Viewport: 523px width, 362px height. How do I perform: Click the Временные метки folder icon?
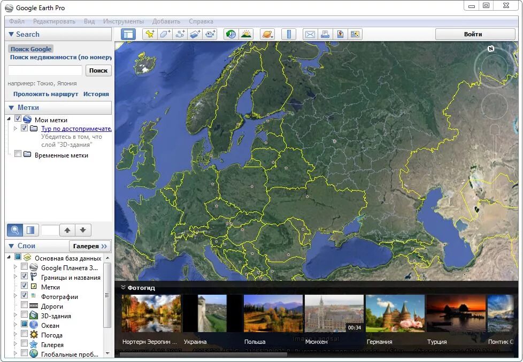click(x=27, y=154)
